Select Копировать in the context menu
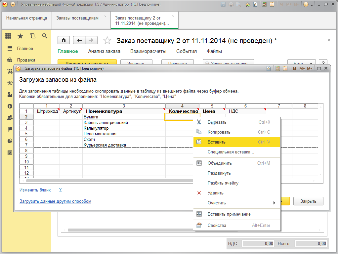The height and width of the screenshot is (254, 338). (219, 132)
